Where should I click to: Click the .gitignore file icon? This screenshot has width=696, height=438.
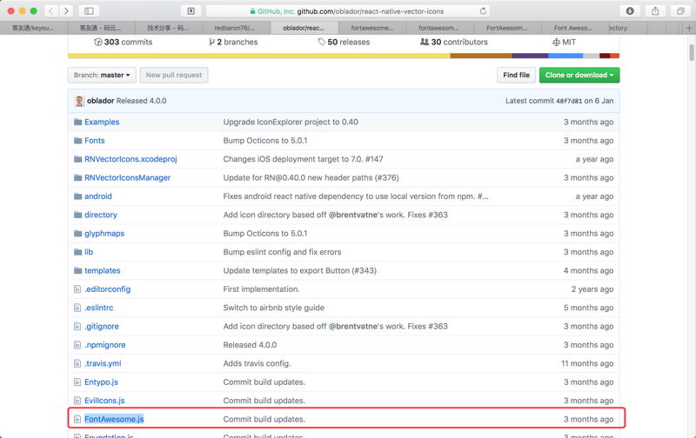pos(77,327)
